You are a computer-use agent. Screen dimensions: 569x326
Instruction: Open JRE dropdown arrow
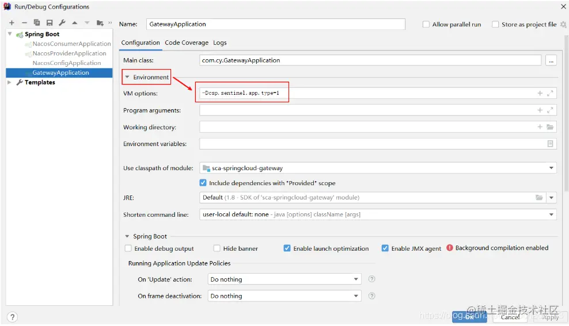(x=551, y=198)
